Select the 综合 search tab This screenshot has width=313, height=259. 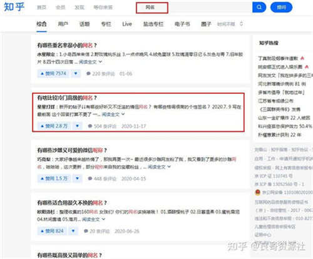(x=41, y=24)
